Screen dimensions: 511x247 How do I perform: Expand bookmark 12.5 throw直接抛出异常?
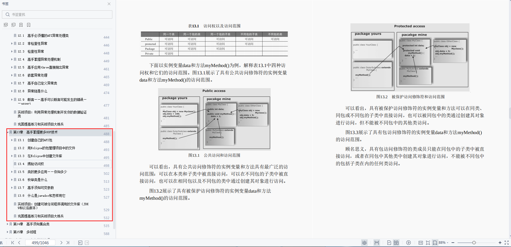[x=12, y=67]
